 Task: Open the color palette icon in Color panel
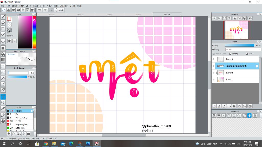tap(9, 41)
